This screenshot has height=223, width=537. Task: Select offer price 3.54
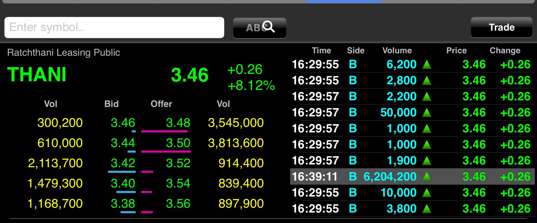pyautogui.click(x=178, y=183)
